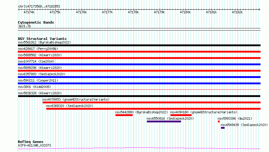This screenshot has height=152, width=269.
Task: Click the DGV Structural Variants track title
Action: pyautogui.click(x=42, y=39)
